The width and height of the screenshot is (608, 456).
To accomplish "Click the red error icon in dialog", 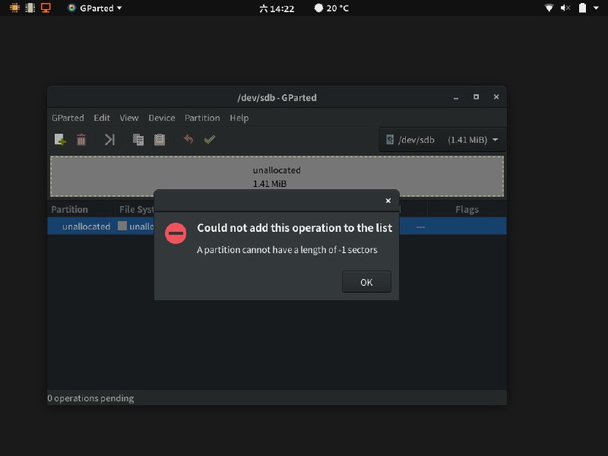I will click(x=176, y=233).
